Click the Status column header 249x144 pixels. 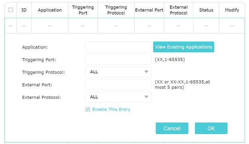pyautogui.click(x=206, y=10)
